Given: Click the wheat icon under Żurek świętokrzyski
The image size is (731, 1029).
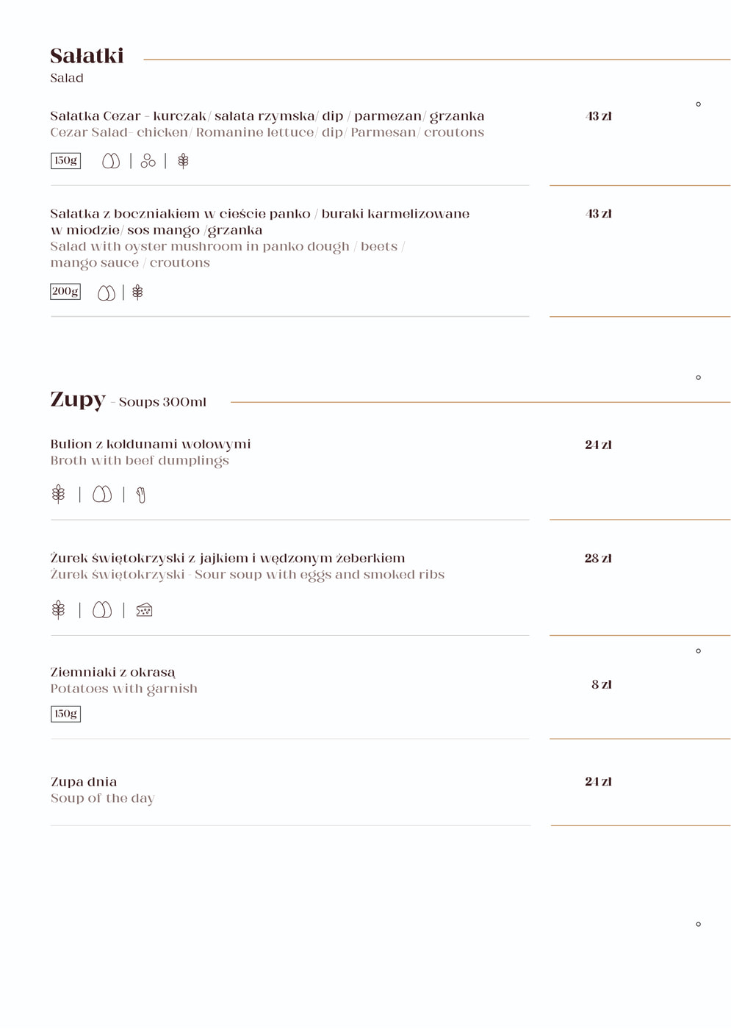Looking at the screenshot, I should click(59, 610).
